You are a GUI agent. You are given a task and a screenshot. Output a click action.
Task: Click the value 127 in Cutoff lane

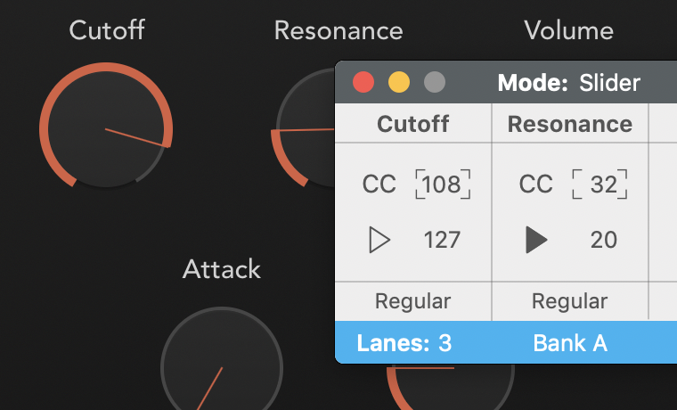coord(442,240)
